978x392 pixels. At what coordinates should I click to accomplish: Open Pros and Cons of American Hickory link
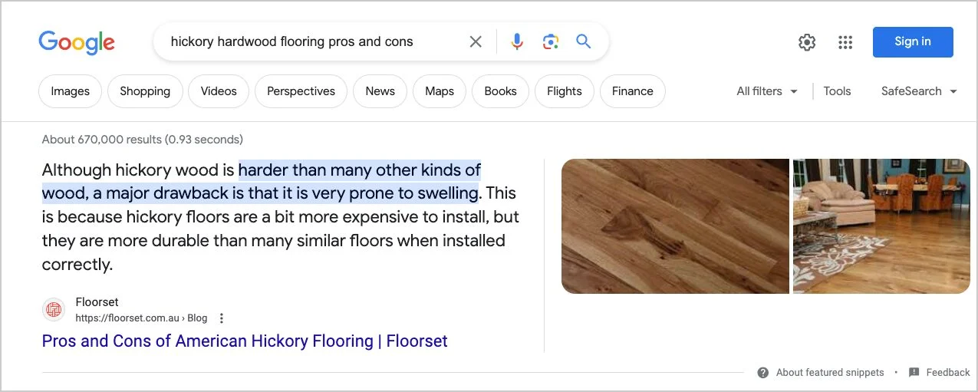tap(245, 341)
